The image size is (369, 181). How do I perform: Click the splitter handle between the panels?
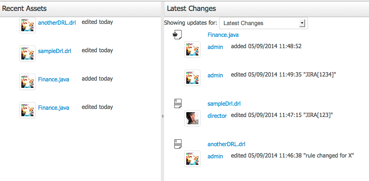[x=162, y=116]
